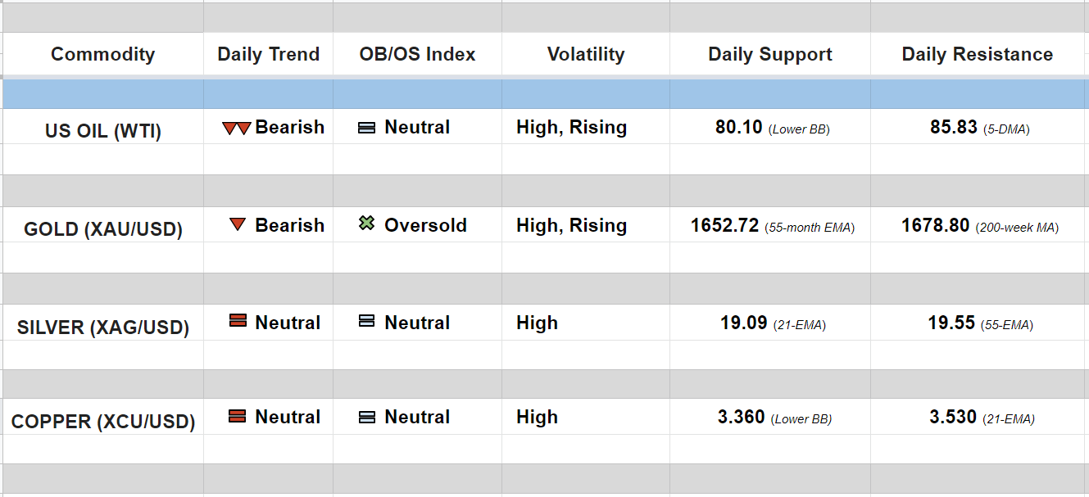Click the neutral OB/OS icon for US Oil
The width and height of the screenshot is (1089, 497).
(x=367, y=128)
